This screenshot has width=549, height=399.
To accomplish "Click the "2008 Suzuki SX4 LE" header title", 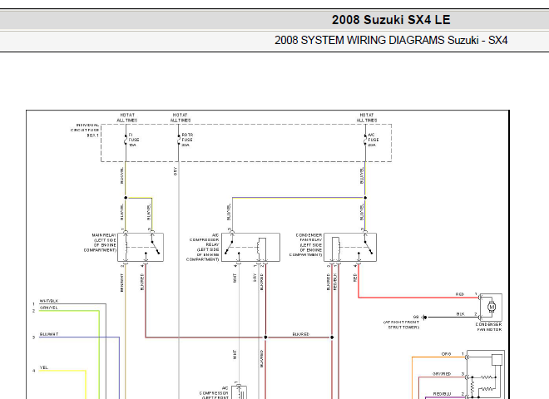I will (x=391, y=20).
